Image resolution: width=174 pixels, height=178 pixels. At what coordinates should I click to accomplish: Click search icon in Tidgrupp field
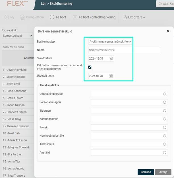click(165, 111)
